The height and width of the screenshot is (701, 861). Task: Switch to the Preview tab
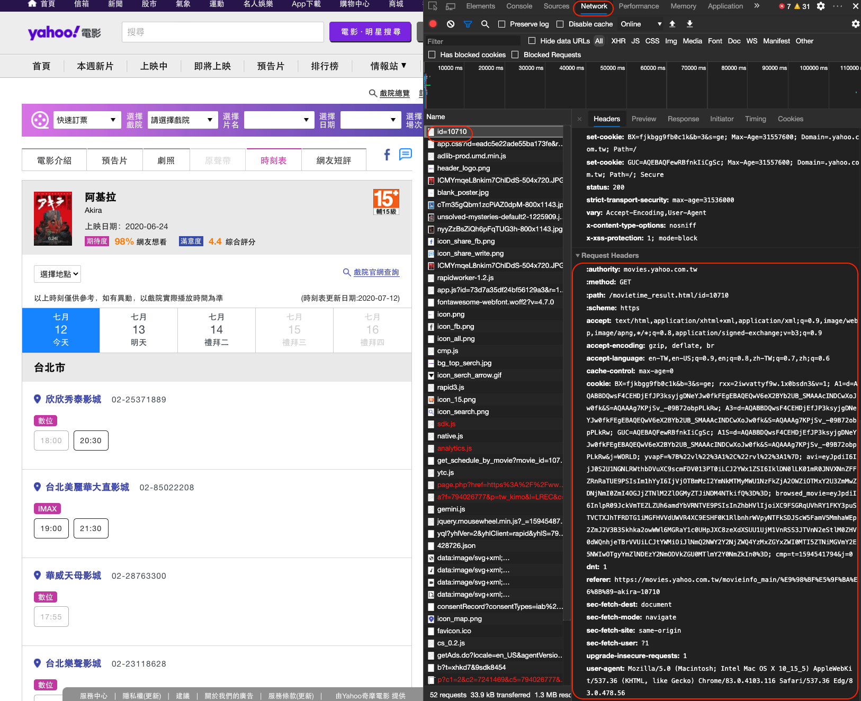(643, 119)
